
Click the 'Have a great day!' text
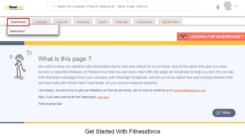[x=50, y=104]
